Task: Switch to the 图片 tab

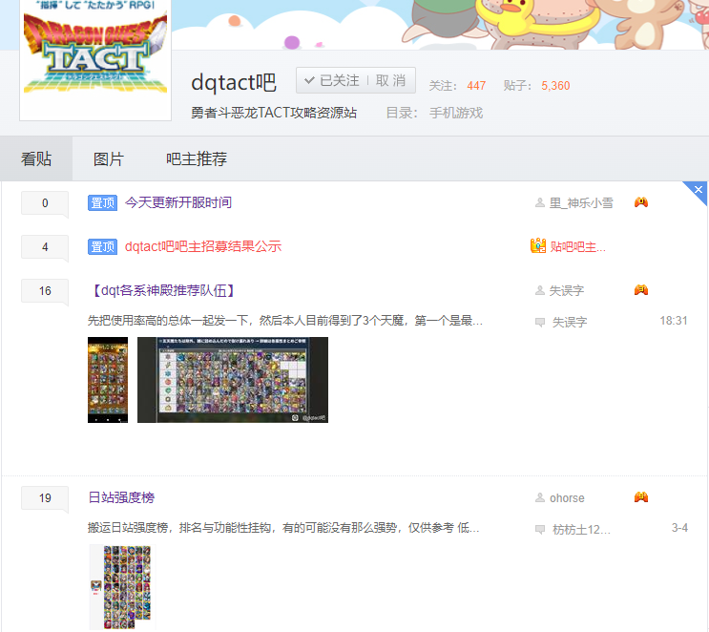Action: (x=109, y=158)
